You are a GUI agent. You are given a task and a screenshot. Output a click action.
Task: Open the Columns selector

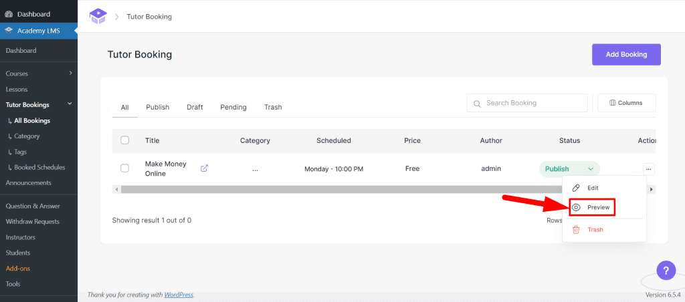tap(626, 103)
